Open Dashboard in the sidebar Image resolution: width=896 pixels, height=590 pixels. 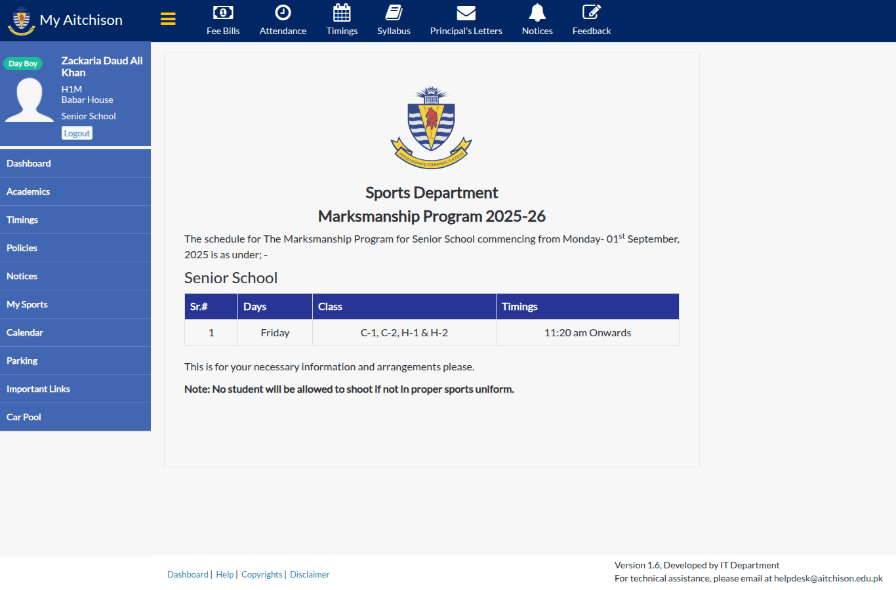click(x=75, y=163)
